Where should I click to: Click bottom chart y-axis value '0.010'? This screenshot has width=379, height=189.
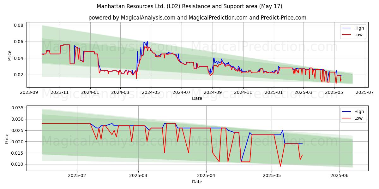pyautogui.click(x=18, y=164)
